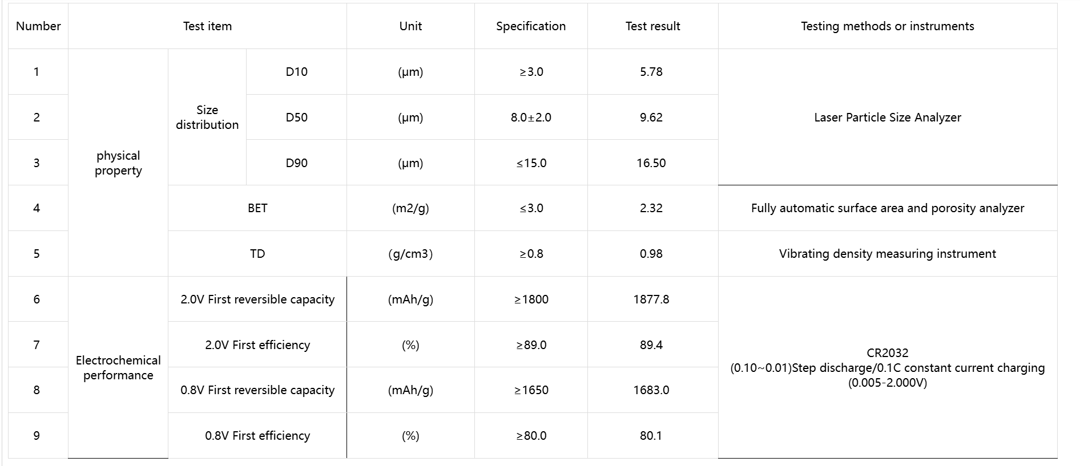The width and height of the screenshot is (1080, 466).
Task: Select the 'physical property' merged cell
Action: click(118, 163)
